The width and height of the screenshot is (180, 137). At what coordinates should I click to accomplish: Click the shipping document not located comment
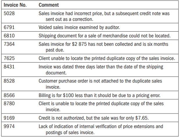(104, 36)
